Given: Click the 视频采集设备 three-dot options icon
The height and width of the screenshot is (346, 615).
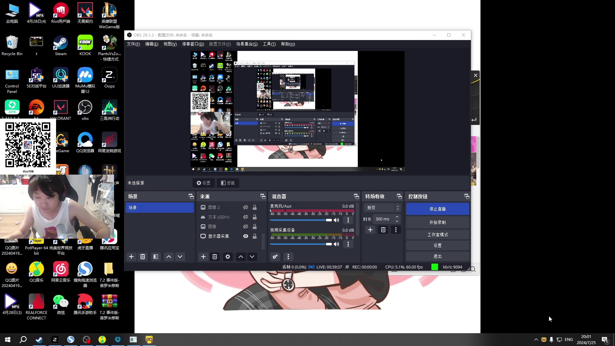Looking at the screenshot, I should pos(348,244).
